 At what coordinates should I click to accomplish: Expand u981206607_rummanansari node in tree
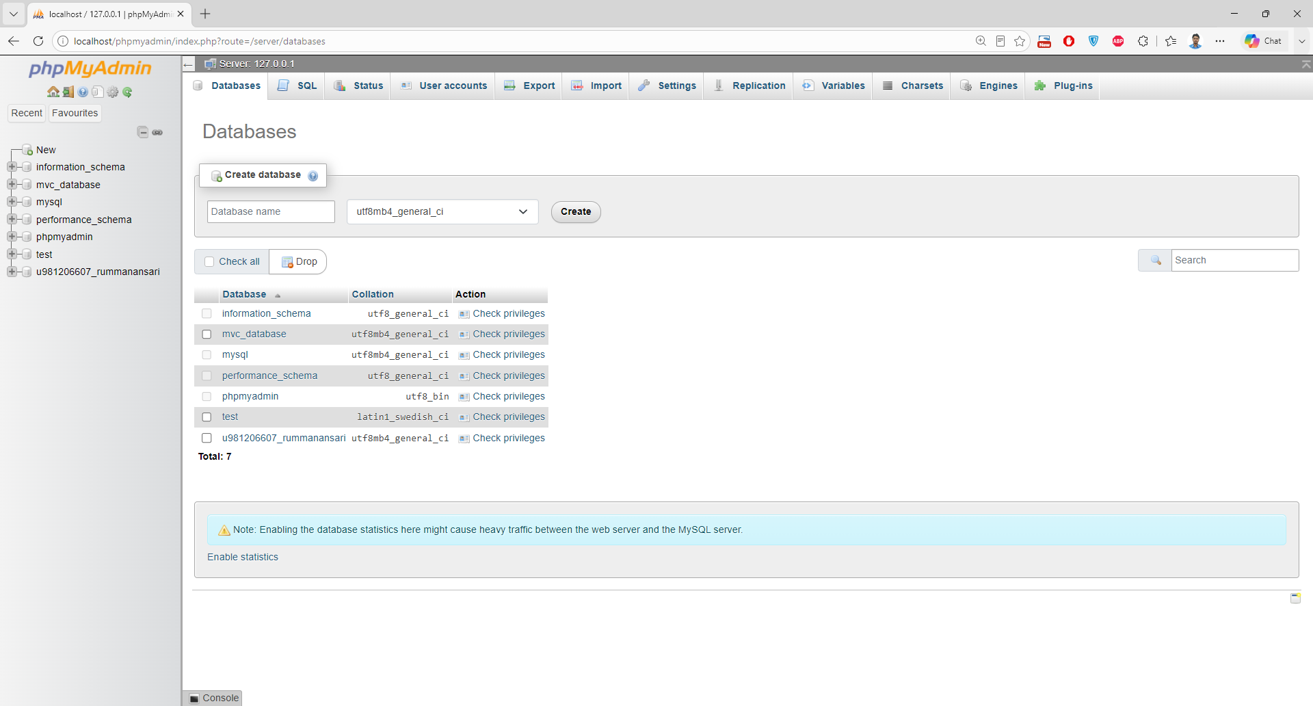[12, 272]
